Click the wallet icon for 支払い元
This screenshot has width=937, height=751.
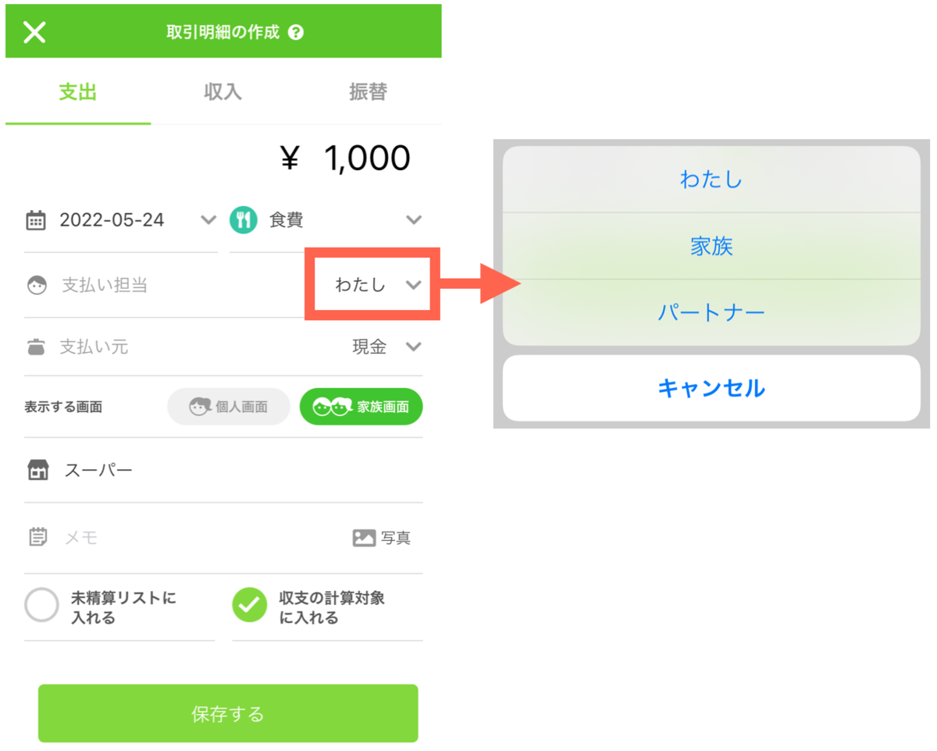[x=36, y=347]
